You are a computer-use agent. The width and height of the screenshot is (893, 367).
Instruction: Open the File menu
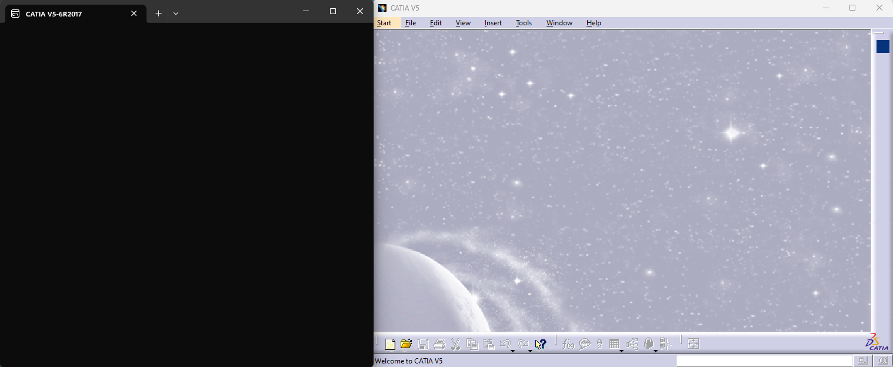coord(411,23)
